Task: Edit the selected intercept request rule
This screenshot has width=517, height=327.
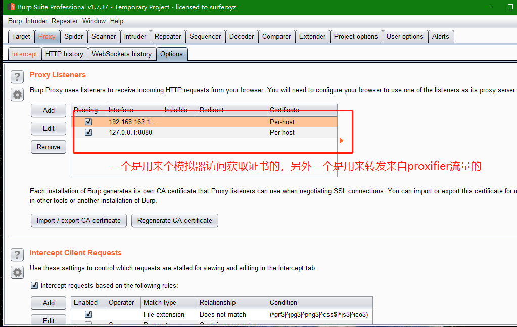Action: click(x=49, y=320)
